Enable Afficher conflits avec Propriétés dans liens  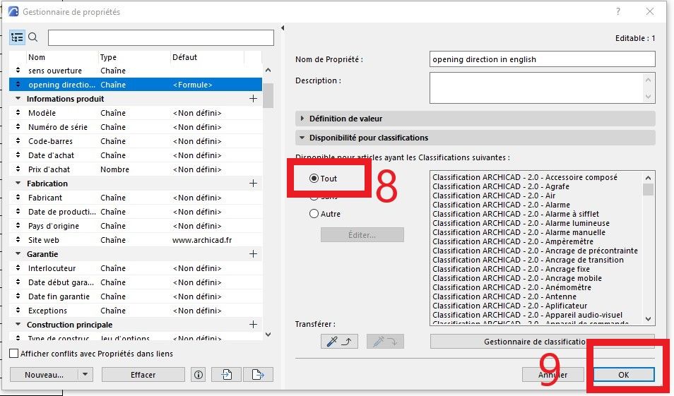click(13, 354)
